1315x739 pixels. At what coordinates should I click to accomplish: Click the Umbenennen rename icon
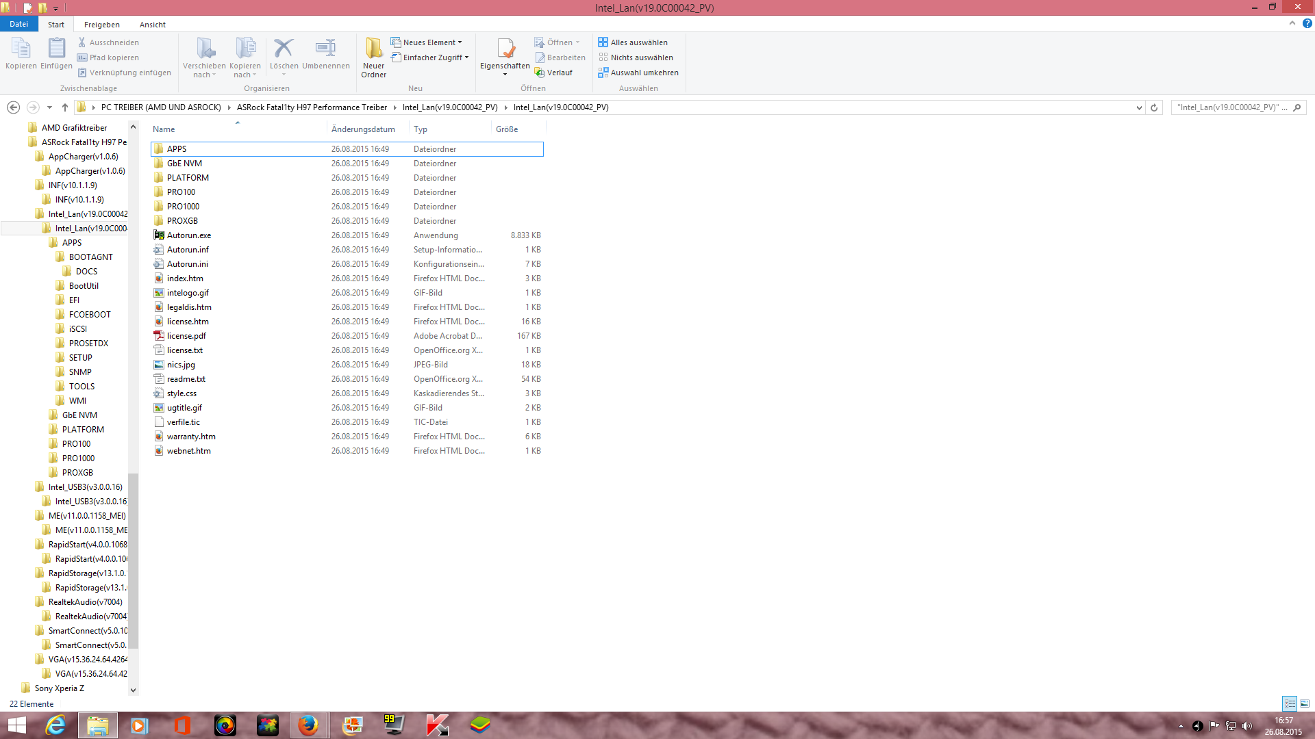[325, 49]
